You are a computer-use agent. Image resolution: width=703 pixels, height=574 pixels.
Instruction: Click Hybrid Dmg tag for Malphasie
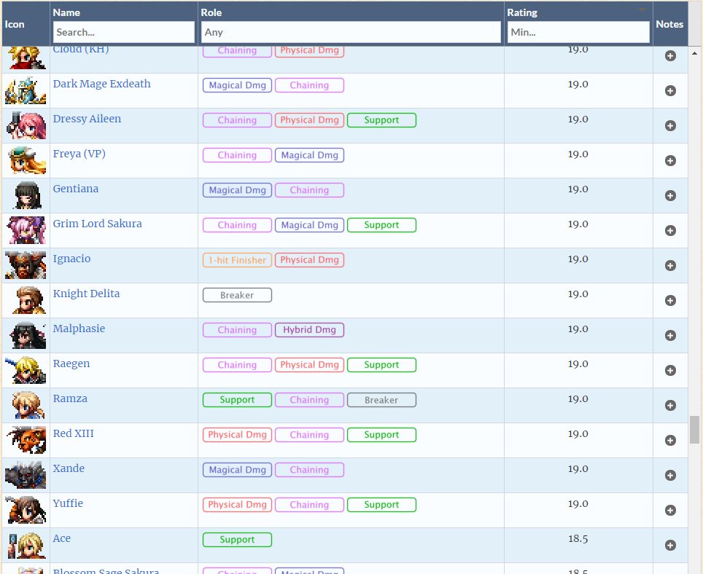309,330
